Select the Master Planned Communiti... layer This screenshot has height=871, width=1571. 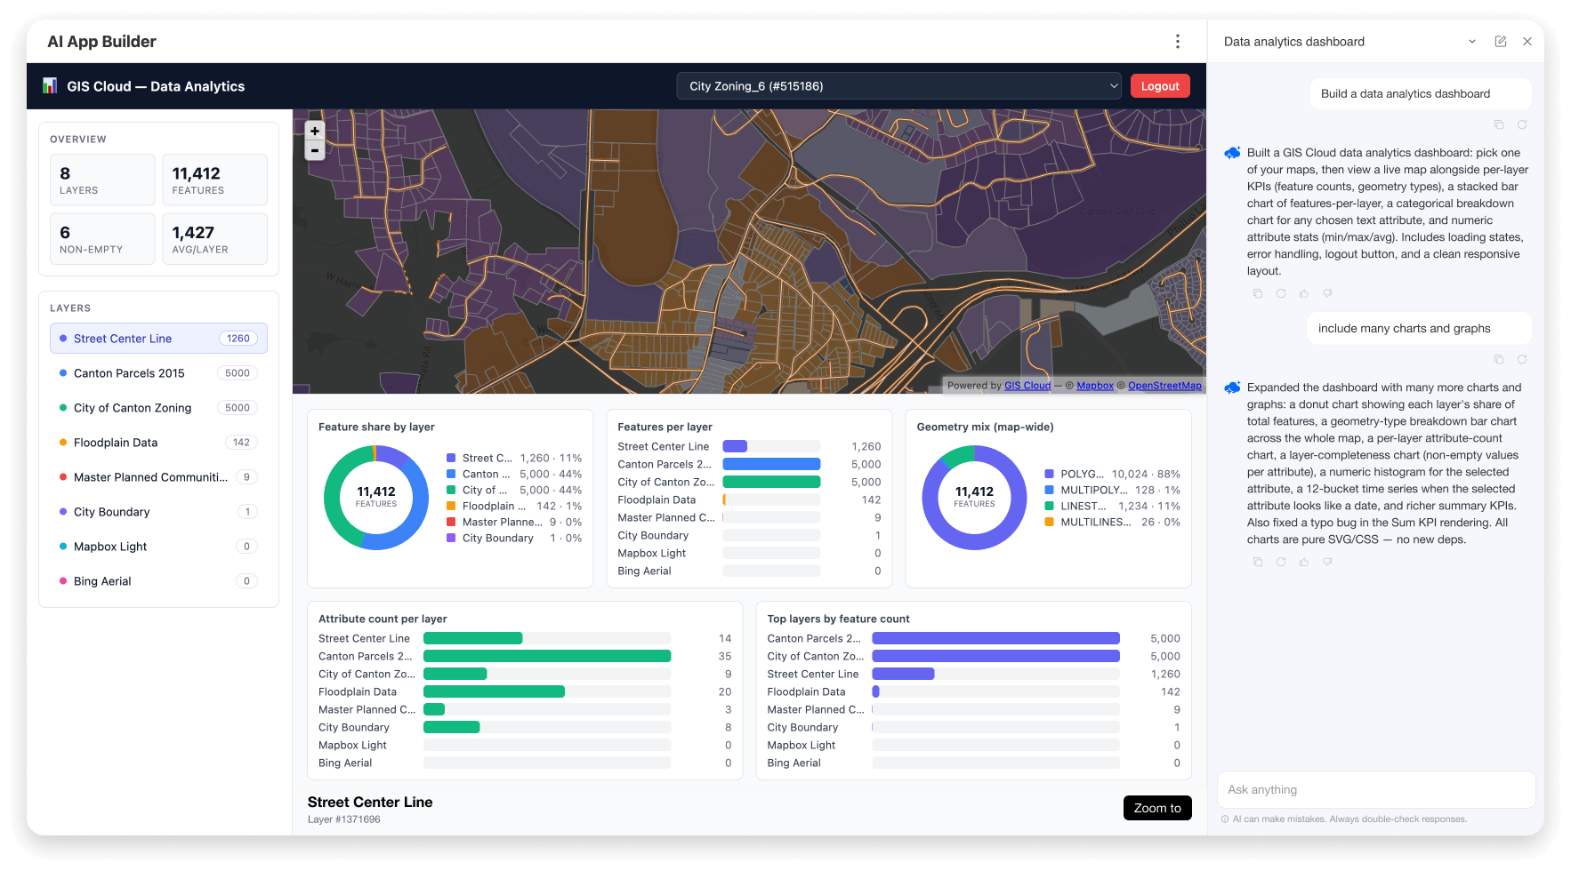(158, 477)
